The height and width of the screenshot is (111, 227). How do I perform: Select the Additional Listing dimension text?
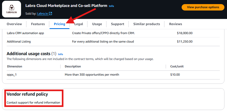tap(19, 42)
